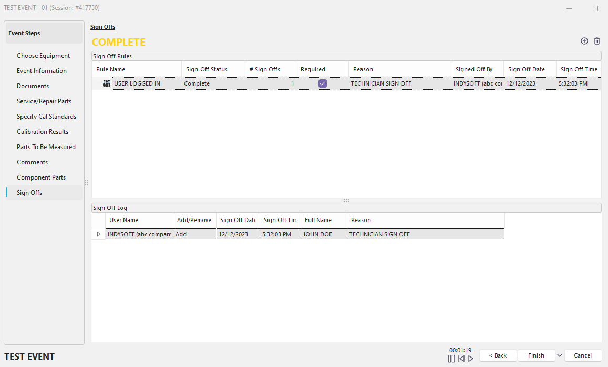Screen dimensions: 608x367
Task: Click the group icon beside USER LOGGED IN
Action: point(107,83)
